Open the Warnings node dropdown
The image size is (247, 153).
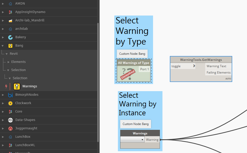click(132, 140)
